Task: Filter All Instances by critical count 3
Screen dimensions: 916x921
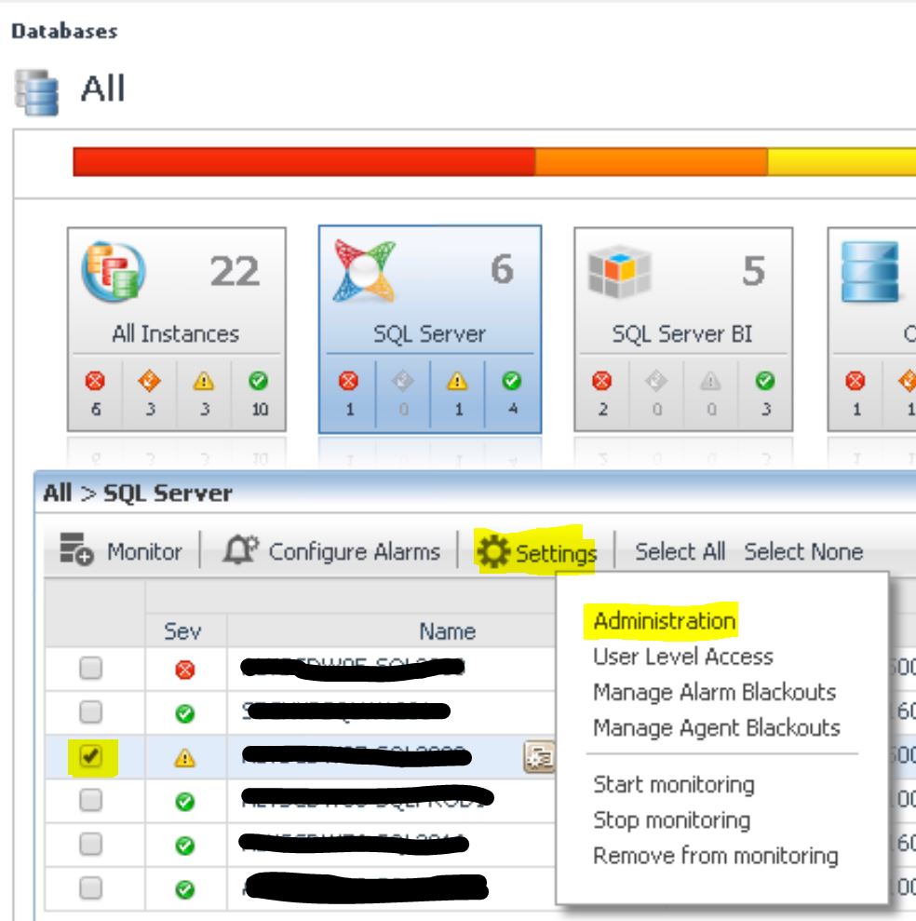Action: (150, 392)
